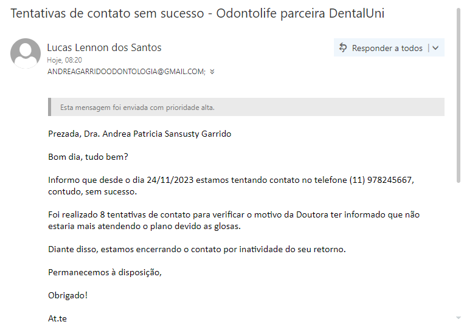Viewport: 464px width, 322px height.
Task: Select the ANDREAGARRIDOODONTOLOGIA recipient address
Action: 126,71
